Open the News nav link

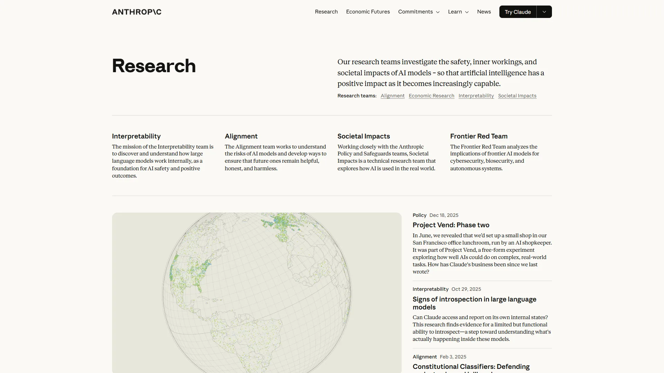click(x=484, y=12)
